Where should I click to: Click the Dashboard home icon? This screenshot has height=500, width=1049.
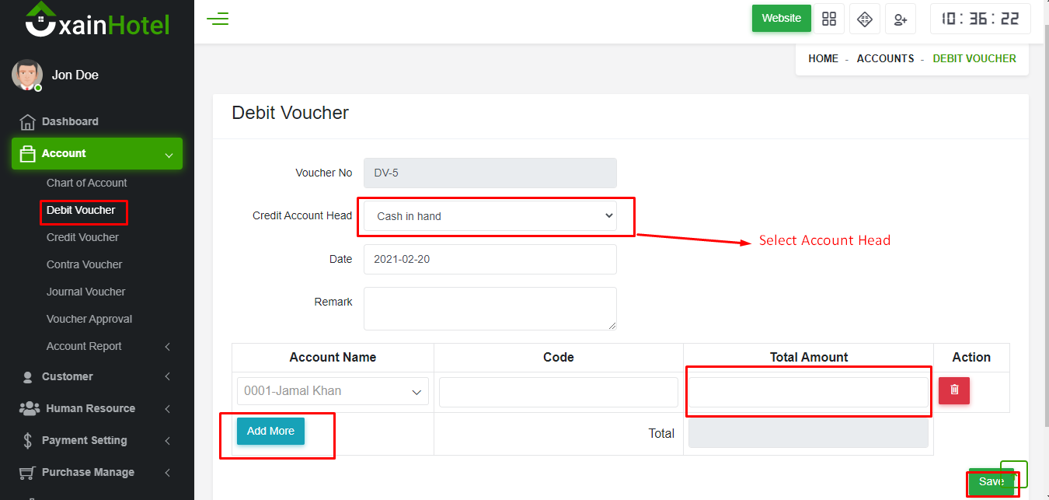coord(27,122)
